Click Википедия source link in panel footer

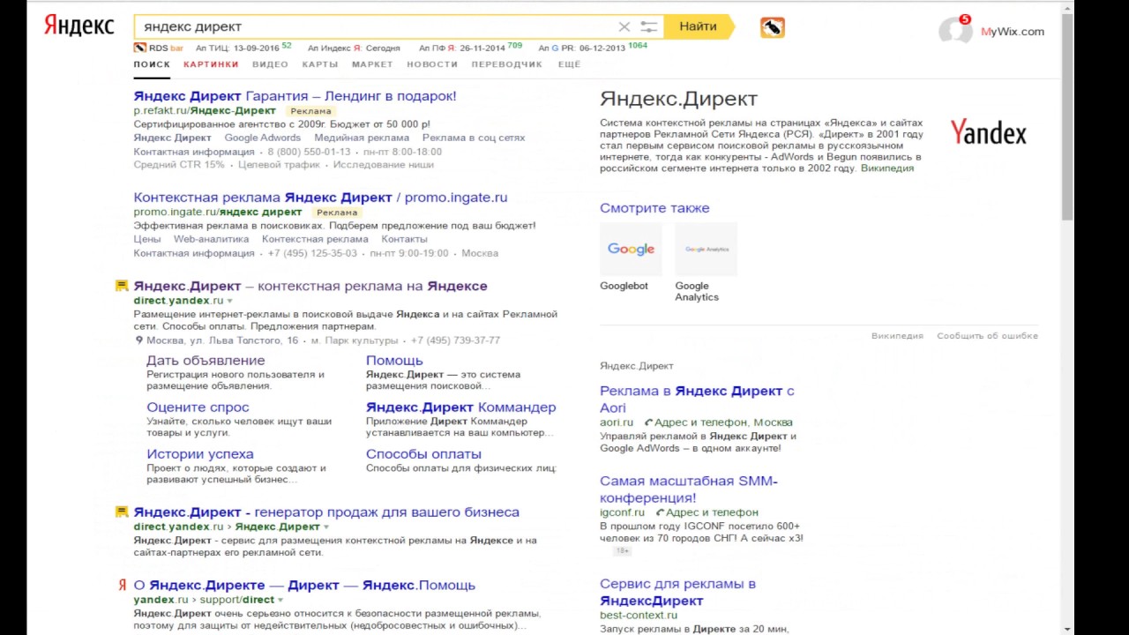(x=897, y=336)
